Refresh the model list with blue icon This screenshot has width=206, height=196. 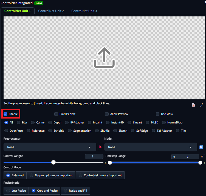tap(201, 147)
